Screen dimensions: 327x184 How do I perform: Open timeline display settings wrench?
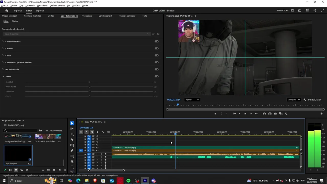[103, 132]
